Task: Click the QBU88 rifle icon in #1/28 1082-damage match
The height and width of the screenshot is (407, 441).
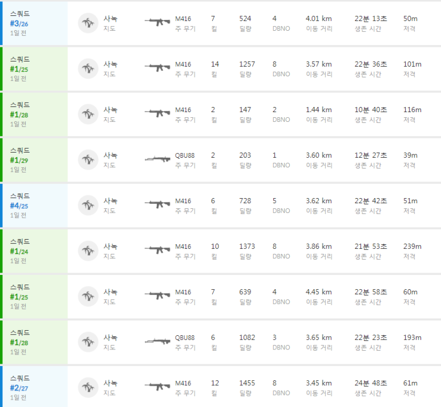Action: tap(157, 341)
